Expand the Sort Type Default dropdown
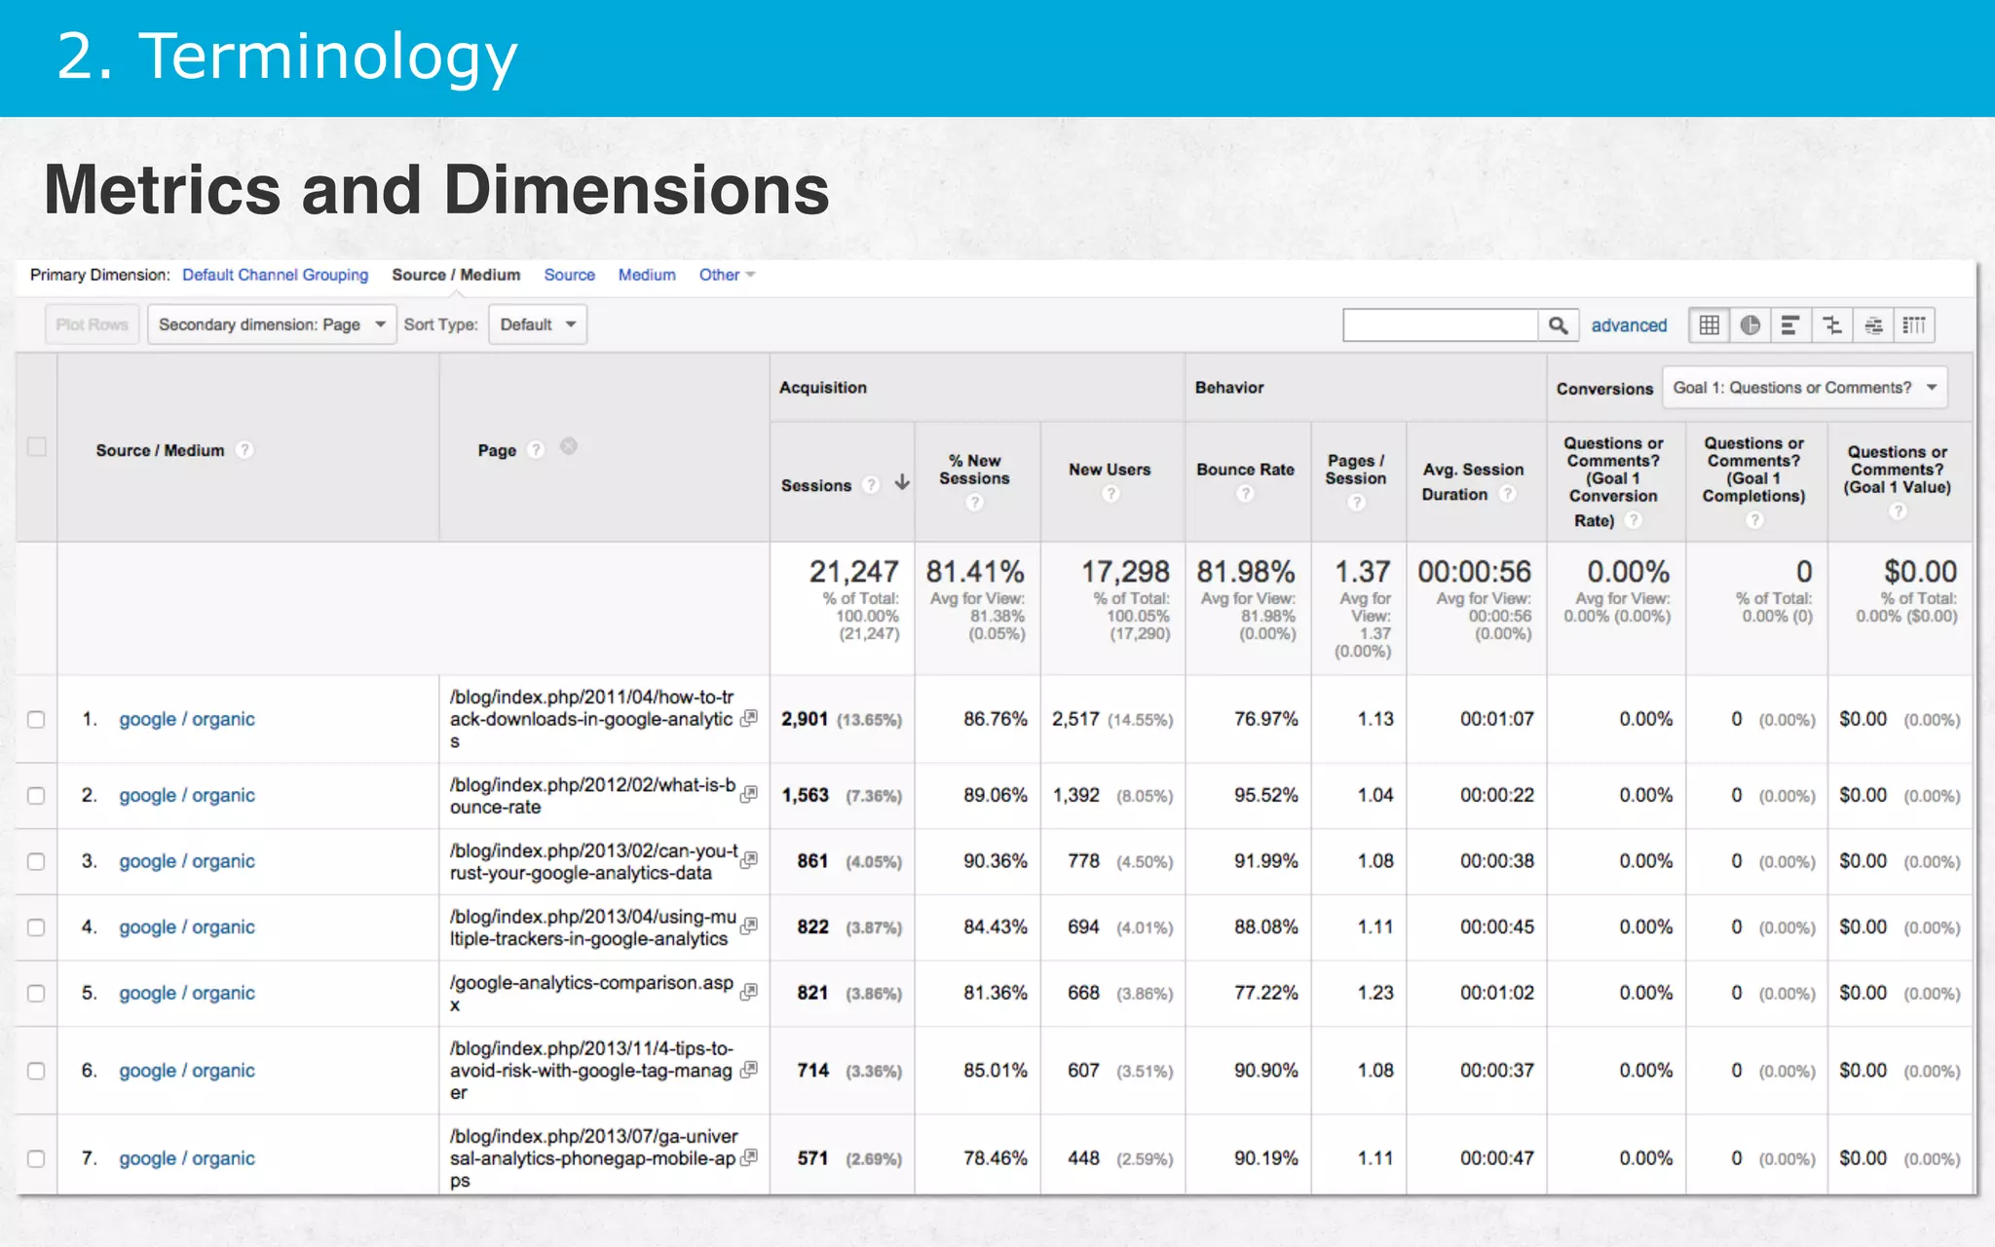This screenshot has width=1995, height=1247. (538, 324)
